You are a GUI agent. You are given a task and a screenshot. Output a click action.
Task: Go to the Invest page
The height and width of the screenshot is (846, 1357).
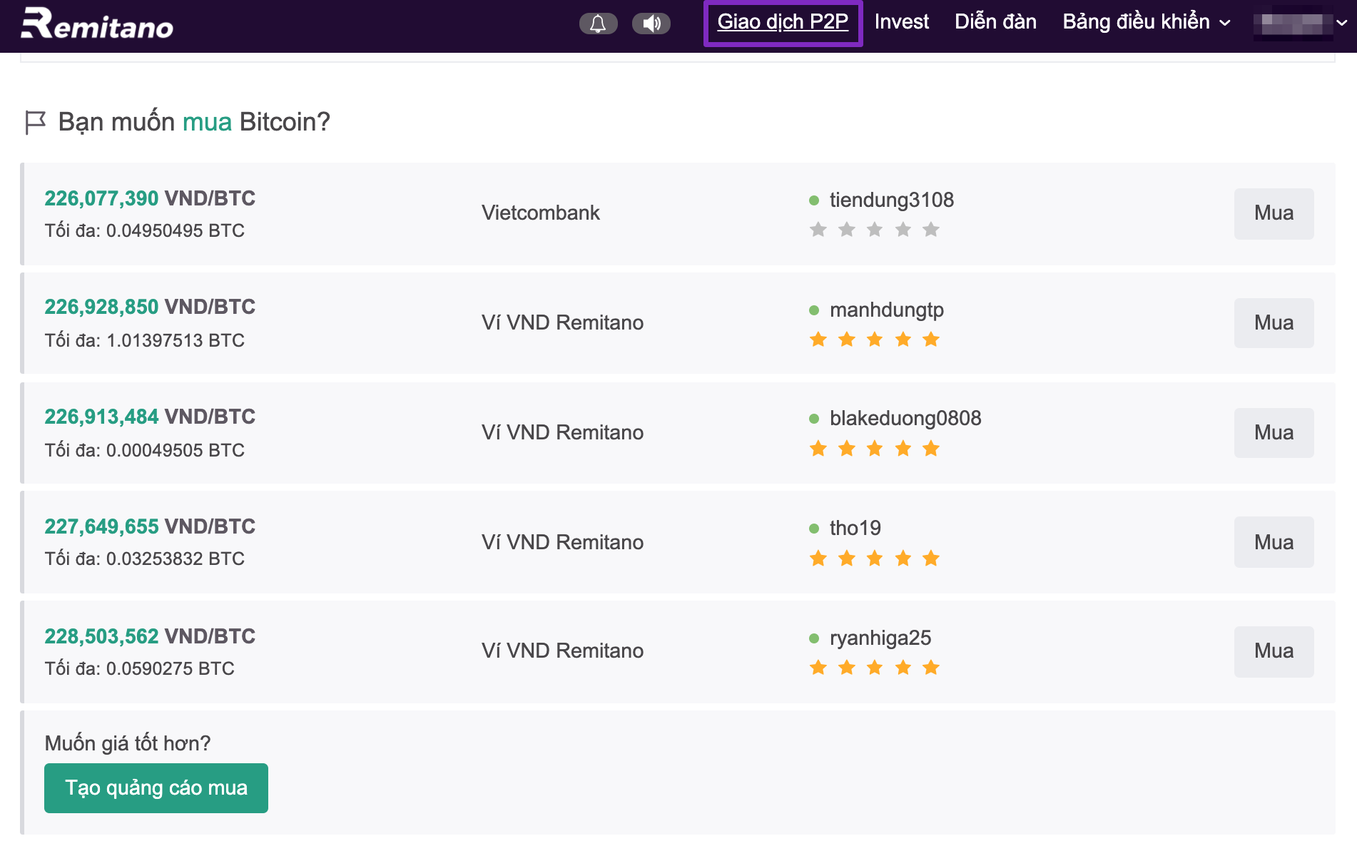[901, 22]
